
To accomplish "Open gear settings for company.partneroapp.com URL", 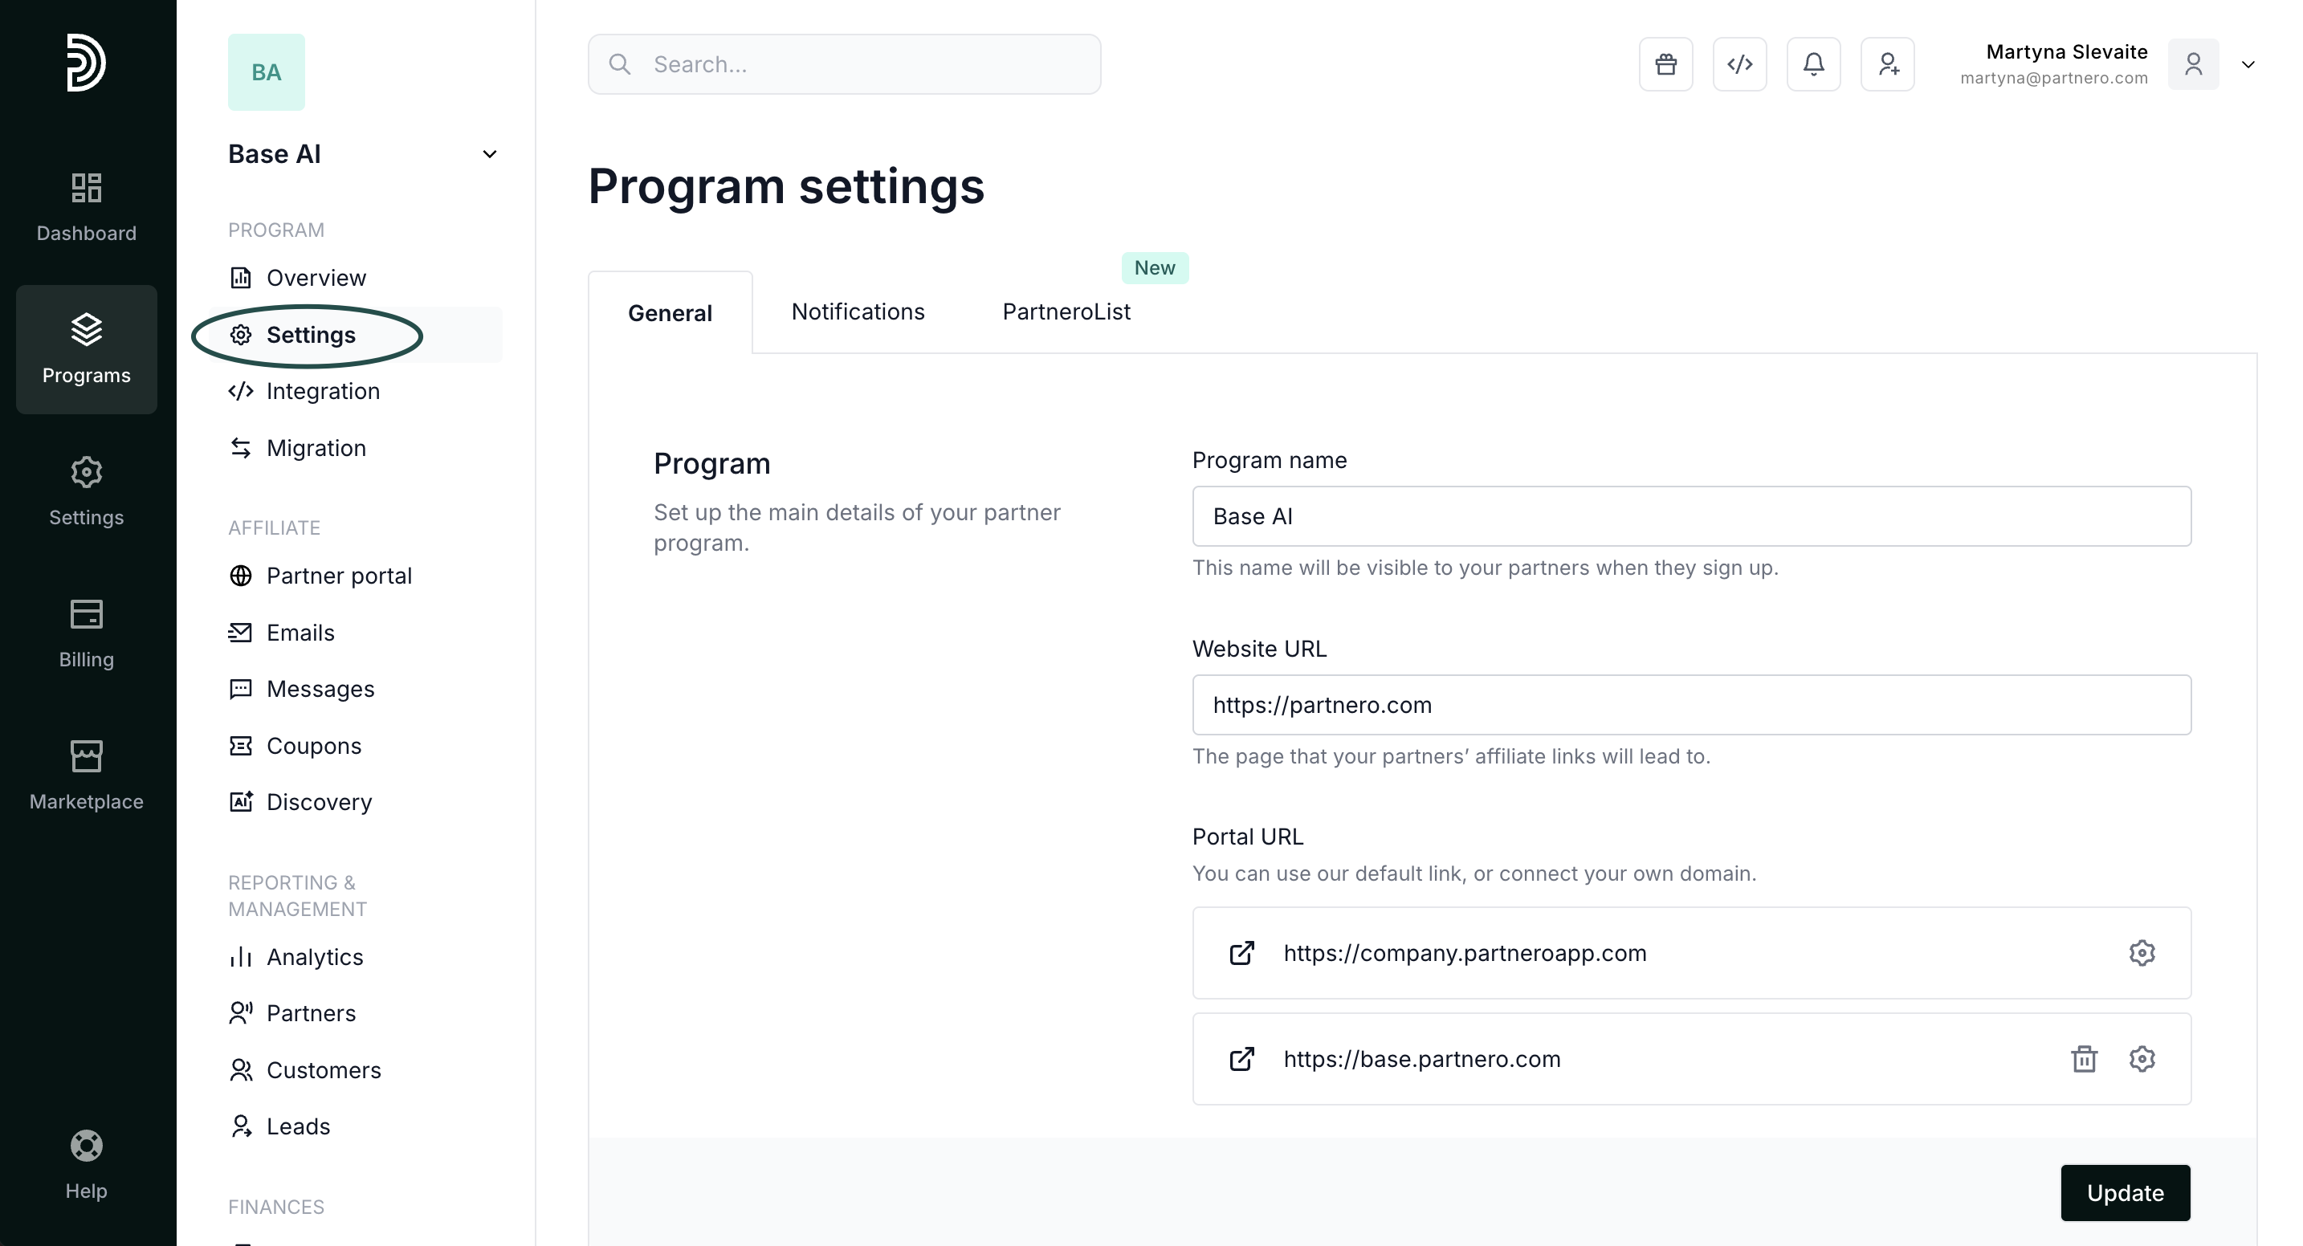I will click(x=2141, y=953).
